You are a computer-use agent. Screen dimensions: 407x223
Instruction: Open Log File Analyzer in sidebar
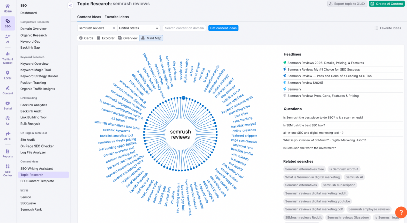click(33, 152)
